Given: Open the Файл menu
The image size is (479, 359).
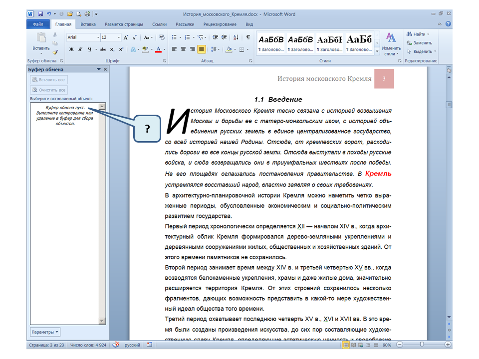Looking at the screenshot, I should point(38,24).
